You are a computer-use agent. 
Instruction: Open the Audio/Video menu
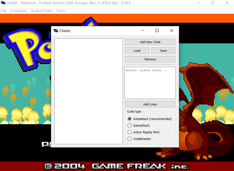[x=42, y=11]
